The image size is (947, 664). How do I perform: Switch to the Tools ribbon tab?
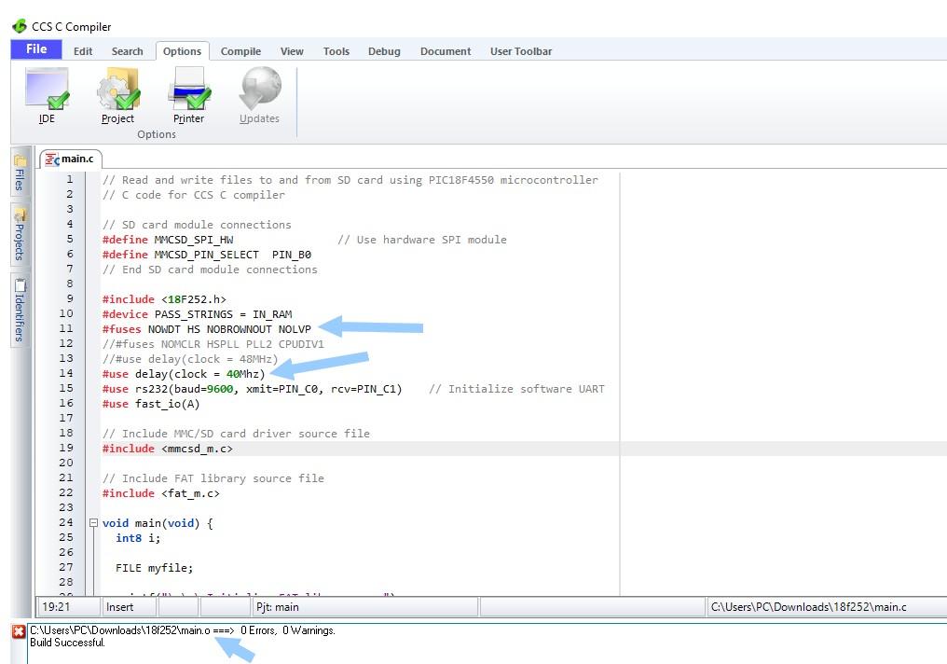pos(336,51)
